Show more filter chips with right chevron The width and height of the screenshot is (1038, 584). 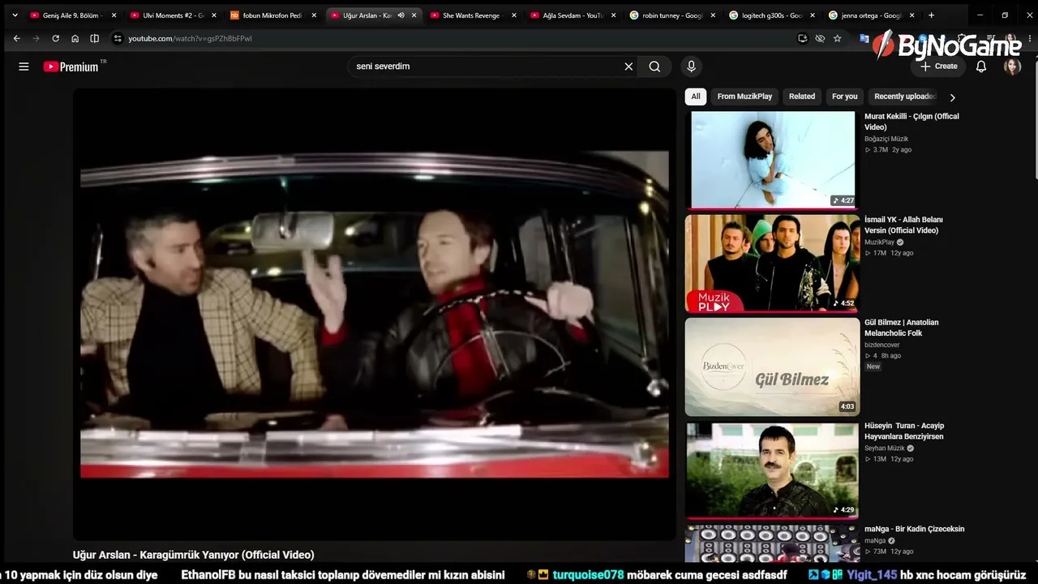coord(952,97)
